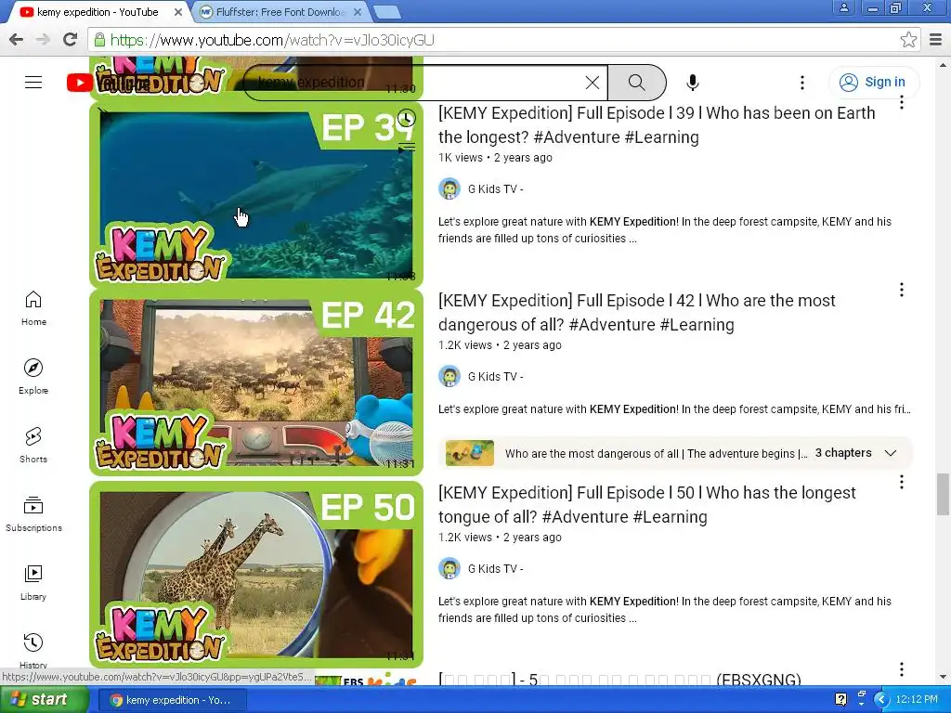Open title 'Who are the most dangerous of all?'
951x713 pixels.
[637, 312]
